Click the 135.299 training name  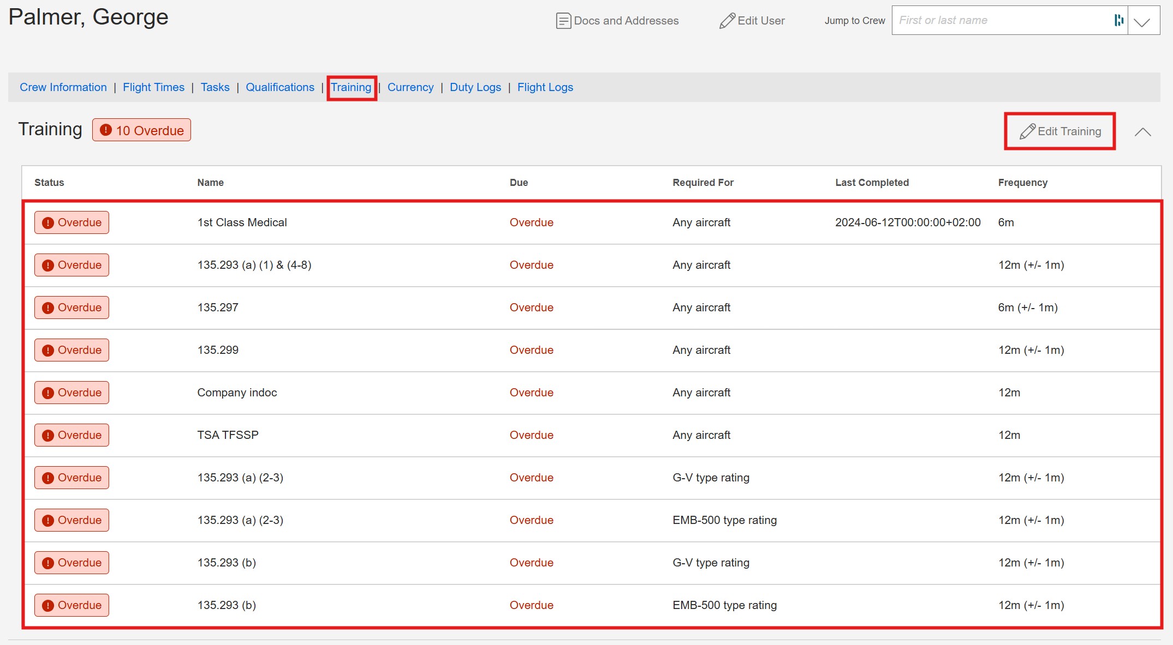click(x=218, y=350)
